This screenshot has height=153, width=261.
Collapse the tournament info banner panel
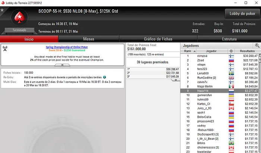click(x=62, y=65)
